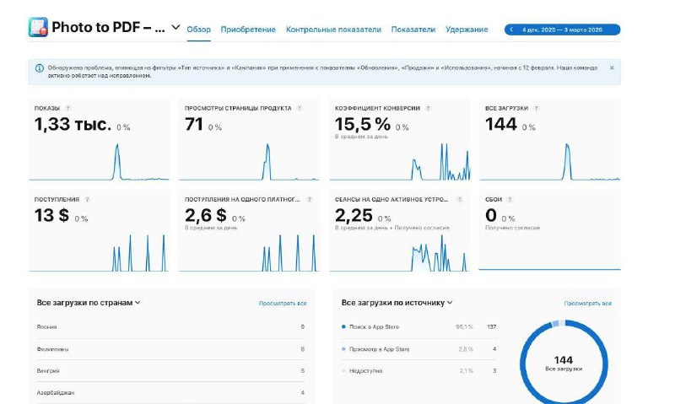The height and width of the screenshot is (404, 675).
Task: Open the help icon next to Коэффициент конверсии
Action: click(x=428, y=109)
